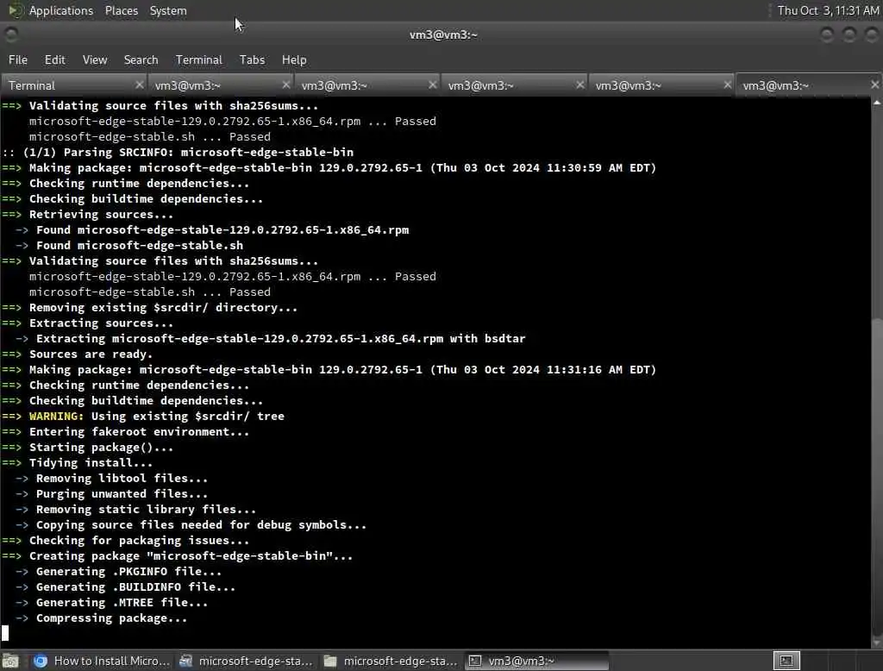Click the terminal vertical scrollbar thumb
The height and width of the screenshot is (671, 883).
click(x=877, y=476)
